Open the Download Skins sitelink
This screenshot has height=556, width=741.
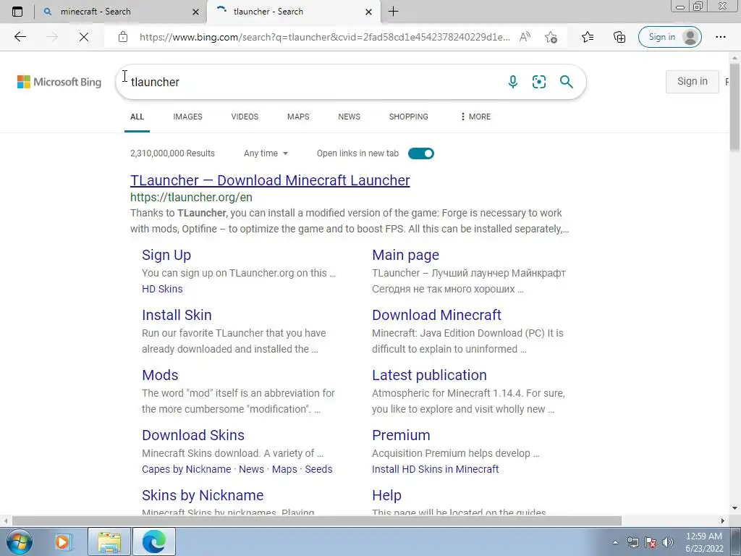pyautogui.click(x=193, y=435)
